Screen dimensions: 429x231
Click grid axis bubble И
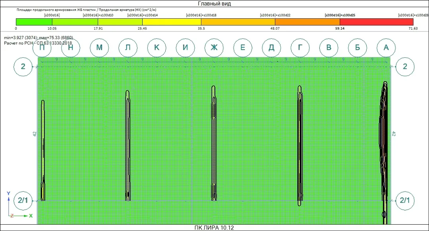(185, 48)
